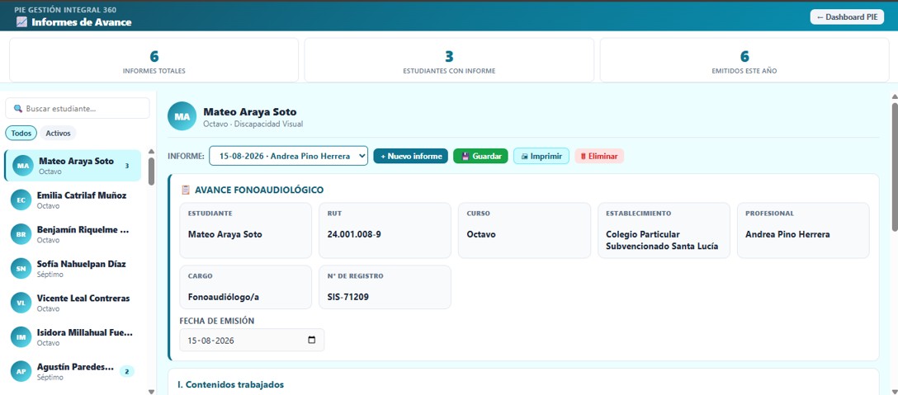
Task: Click the student list scrollbar thumb
Action: [151, 172]
